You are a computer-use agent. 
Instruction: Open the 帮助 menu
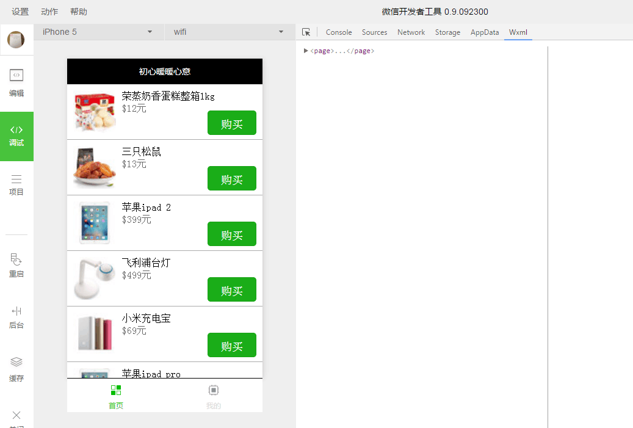coord(79,12)
